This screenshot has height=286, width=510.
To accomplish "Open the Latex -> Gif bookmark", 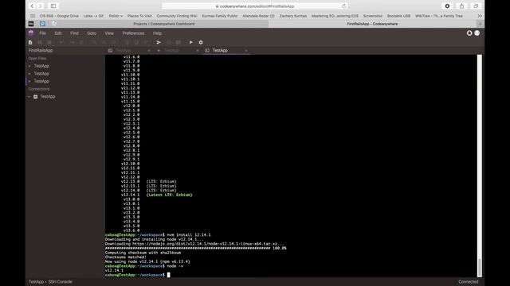I will pyautogui.click(x=93, y=16).
